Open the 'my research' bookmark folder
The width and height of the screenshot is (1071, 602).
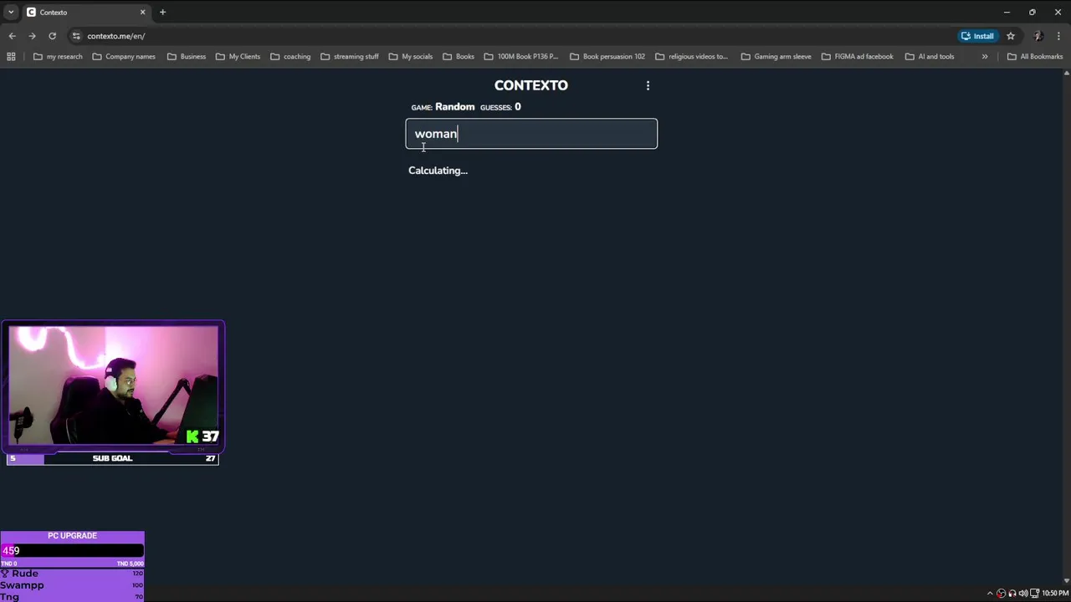click(x=58, y=56)
